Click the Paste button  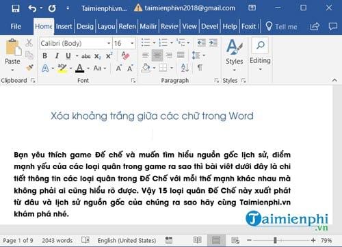click(x=13, y=51)
